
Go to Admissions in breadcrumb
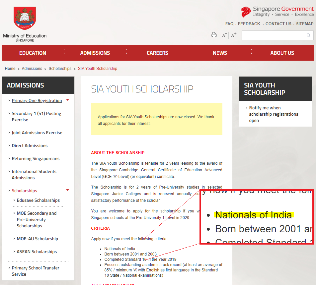(x=32, y=68)
